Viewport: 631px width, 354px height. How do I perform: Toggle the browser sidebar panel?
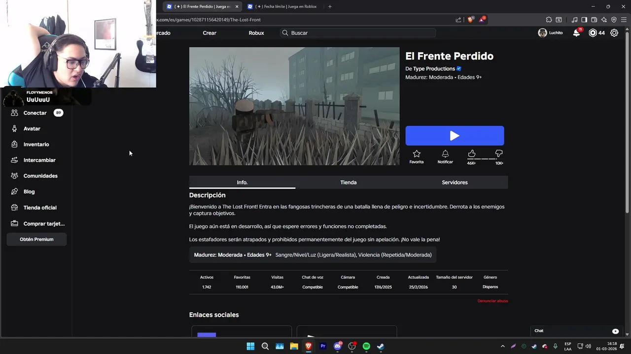(584, 20)
